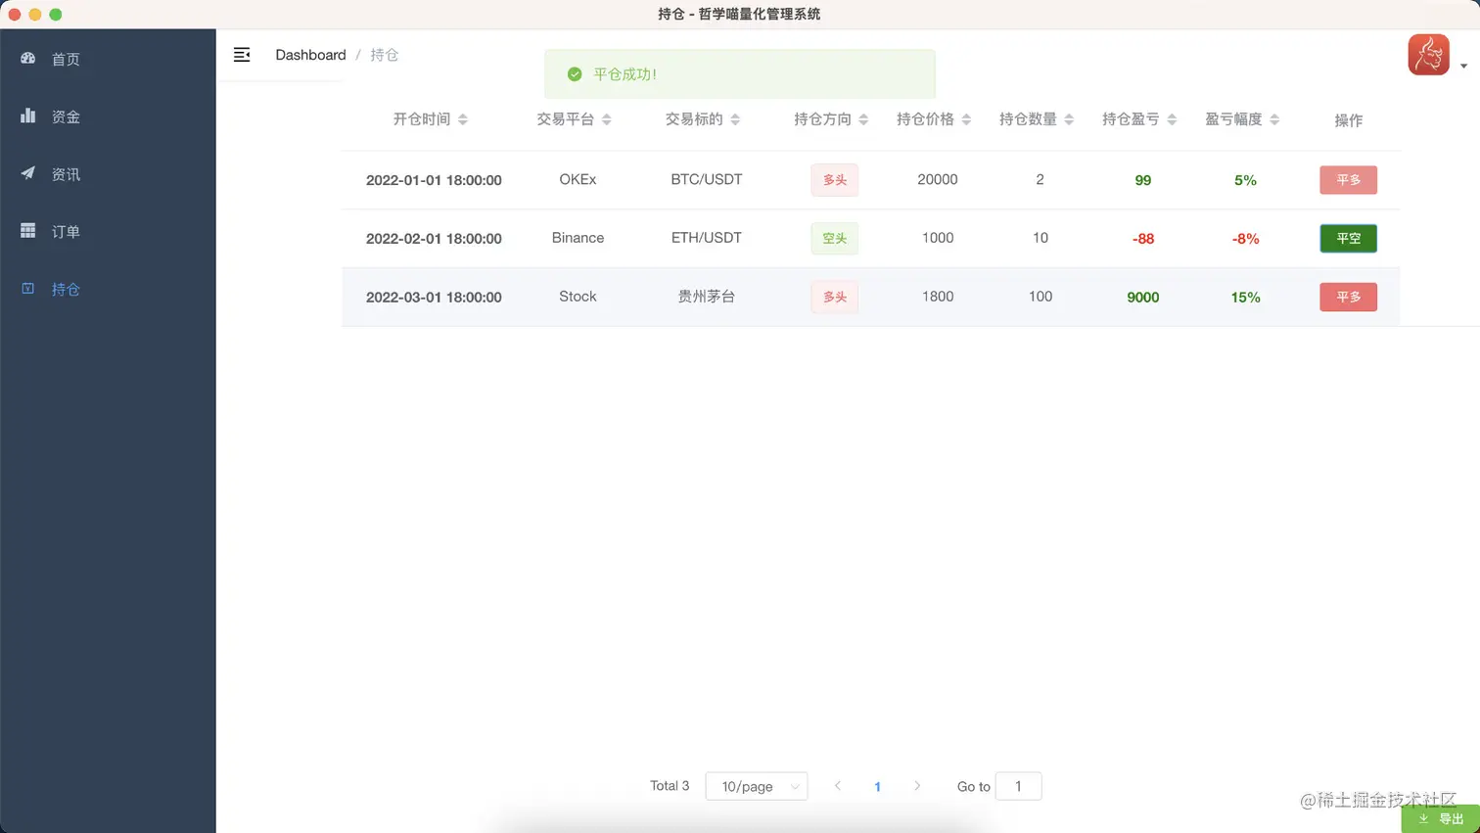Open the 资金 menu item

108,116
